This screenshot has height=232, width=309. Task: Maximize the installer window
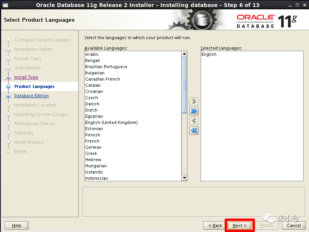[x=297, y=5]
